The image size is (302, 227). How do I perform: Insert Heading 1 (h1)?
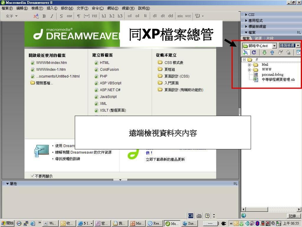[104, 16]
